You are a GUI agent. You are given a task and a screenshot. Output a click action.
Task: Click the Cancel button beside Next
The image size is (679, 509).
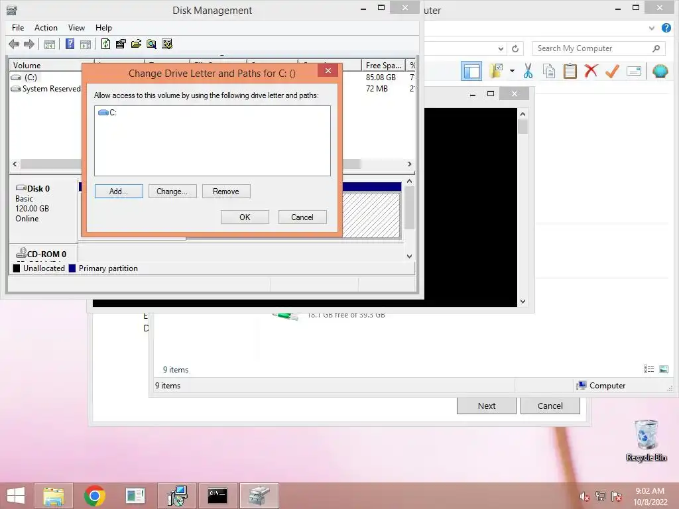coord(550,406)
